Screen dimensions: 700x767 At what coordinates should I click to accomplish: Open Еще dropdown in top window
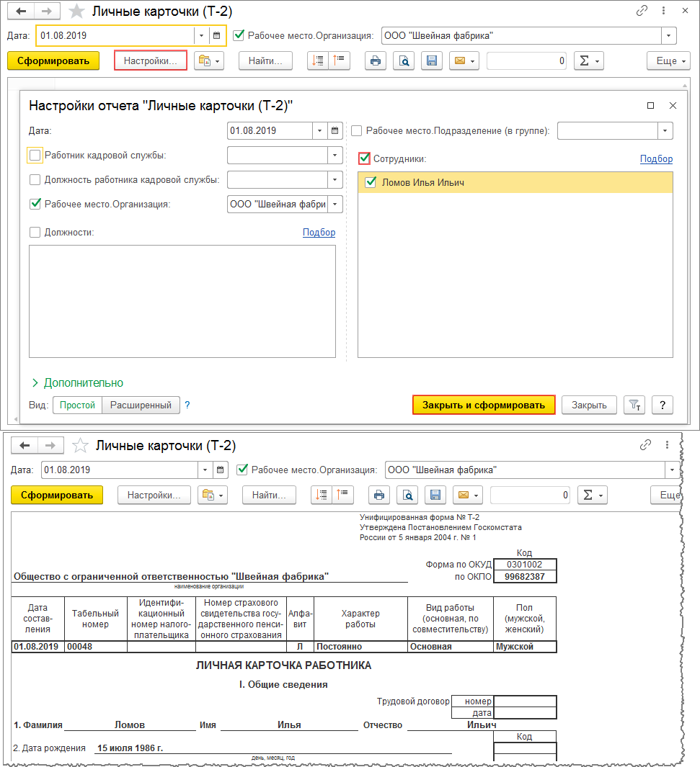click(x=668, y=60)
